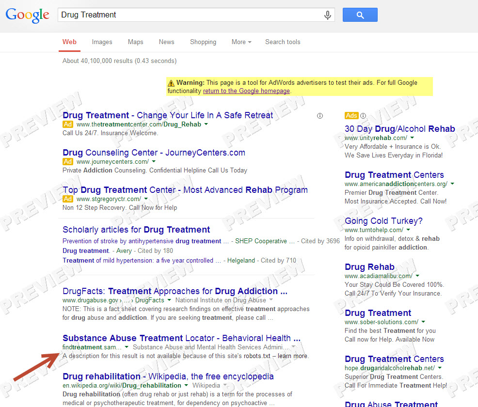
Task: Expand dropdown arrow after DrugFacts breadcrumb
Action: tap(169, 300)
